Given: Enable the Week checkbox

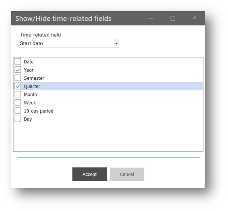Looking at the screenshot, I should click(18, 102).
